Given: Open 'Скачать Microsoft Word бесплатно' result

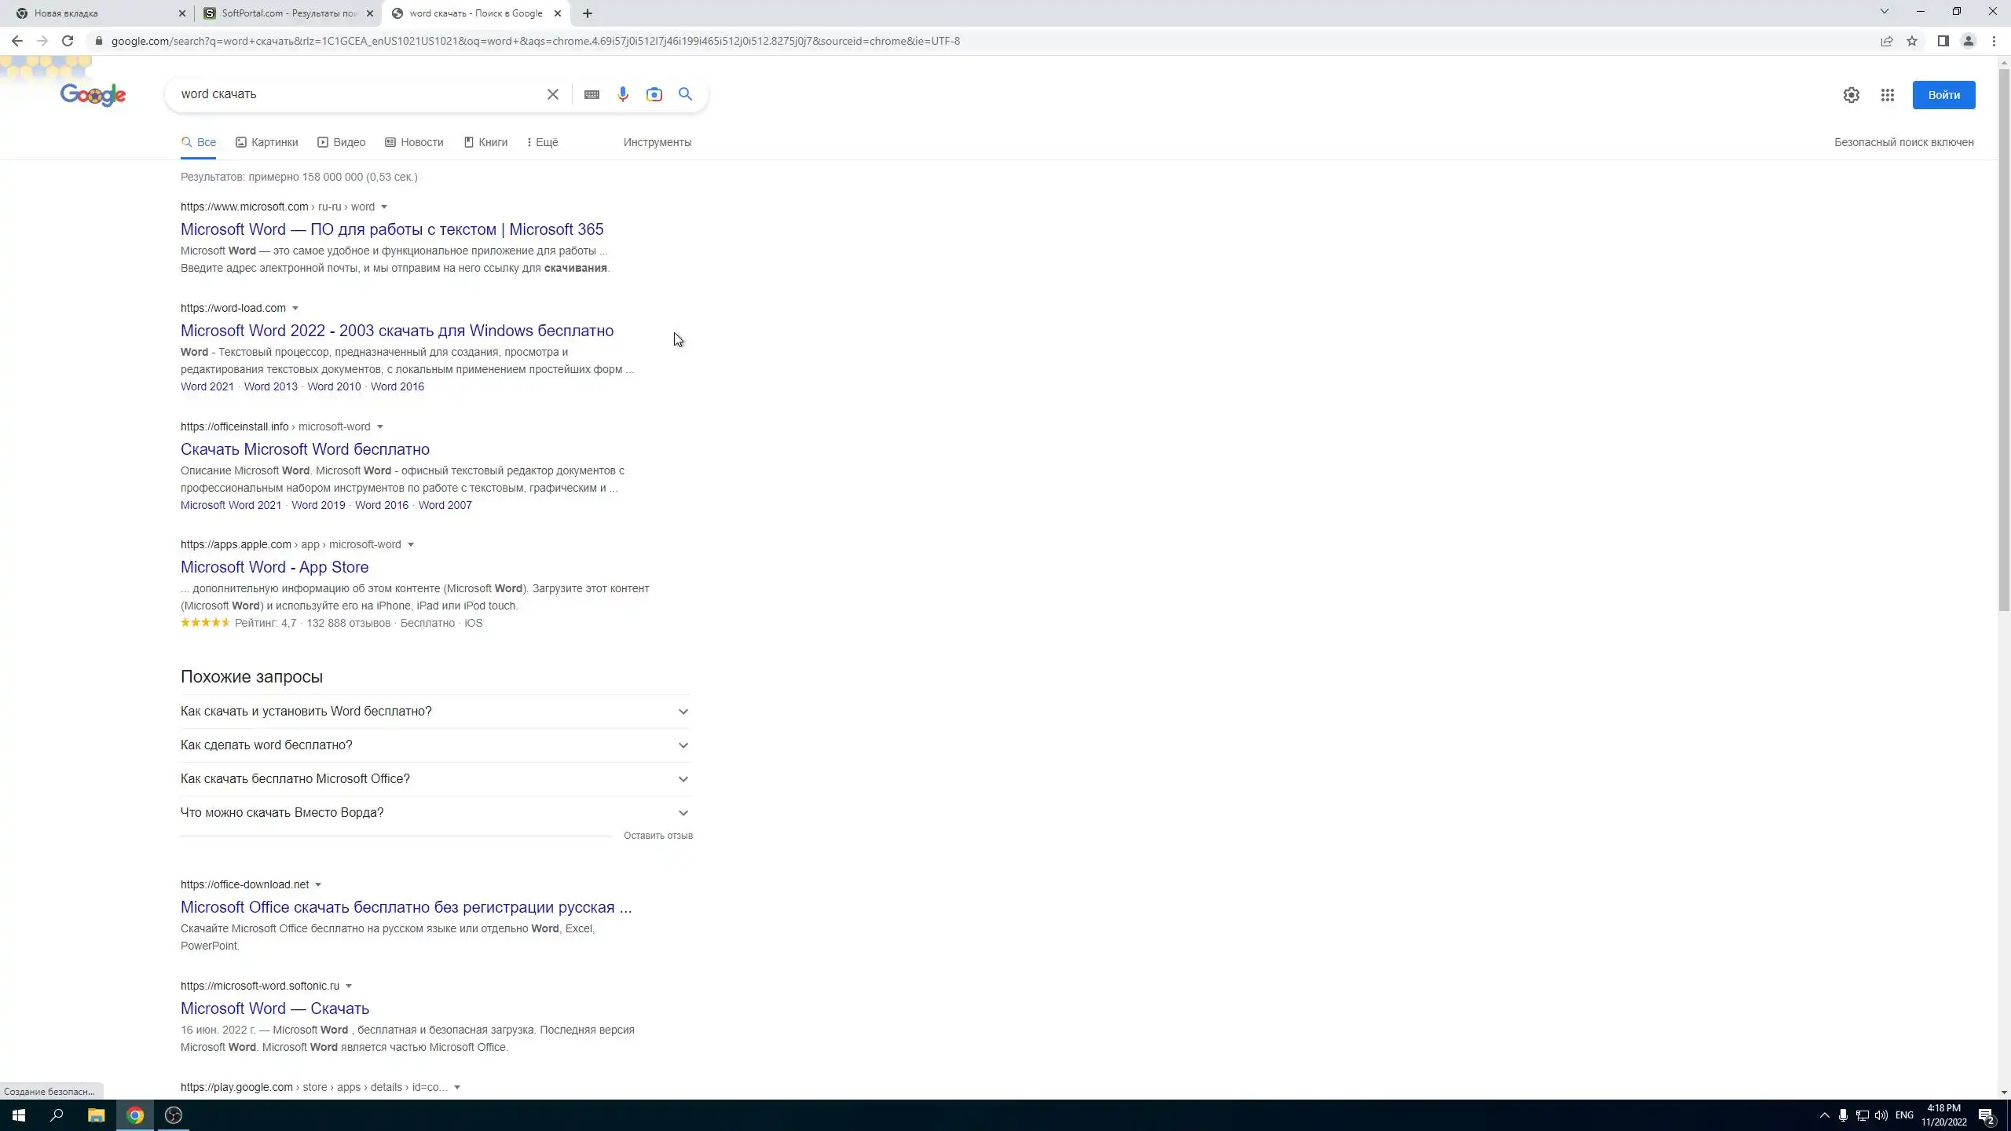Looking at the screenshot, I should pos(305,449).
